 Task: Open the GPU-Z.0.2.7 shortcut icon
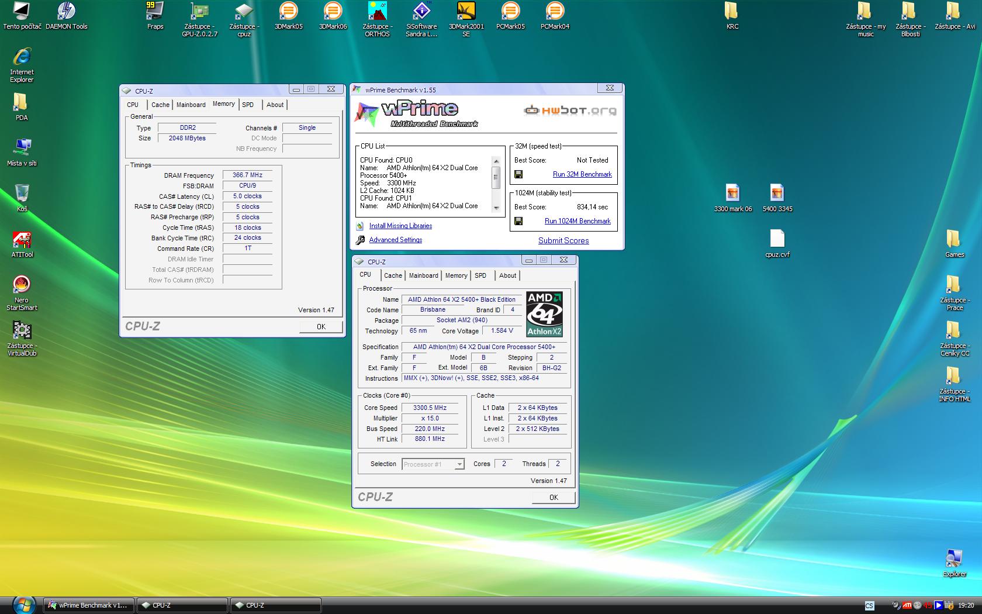point(199,20)
